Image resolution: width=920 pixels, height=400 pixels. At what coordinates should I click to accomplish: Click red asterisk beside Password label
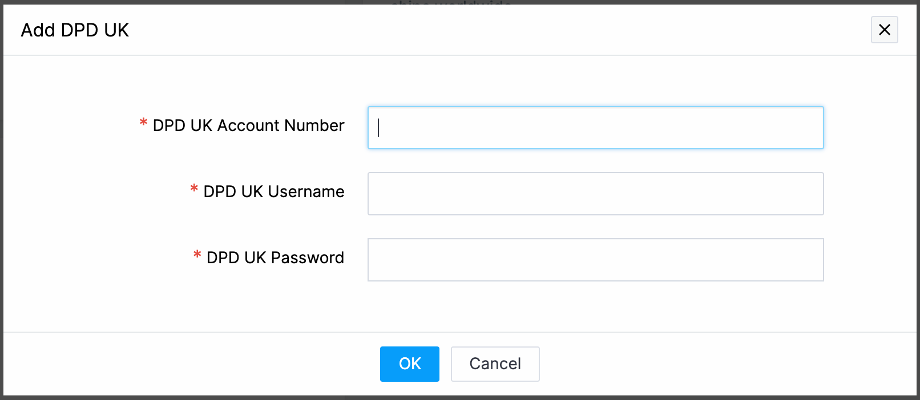(x=197, y=255)
